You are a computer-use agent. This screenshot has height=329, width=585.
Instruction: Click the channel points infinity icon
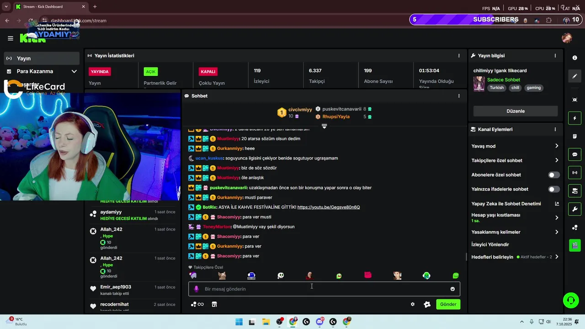pos(197,304)
